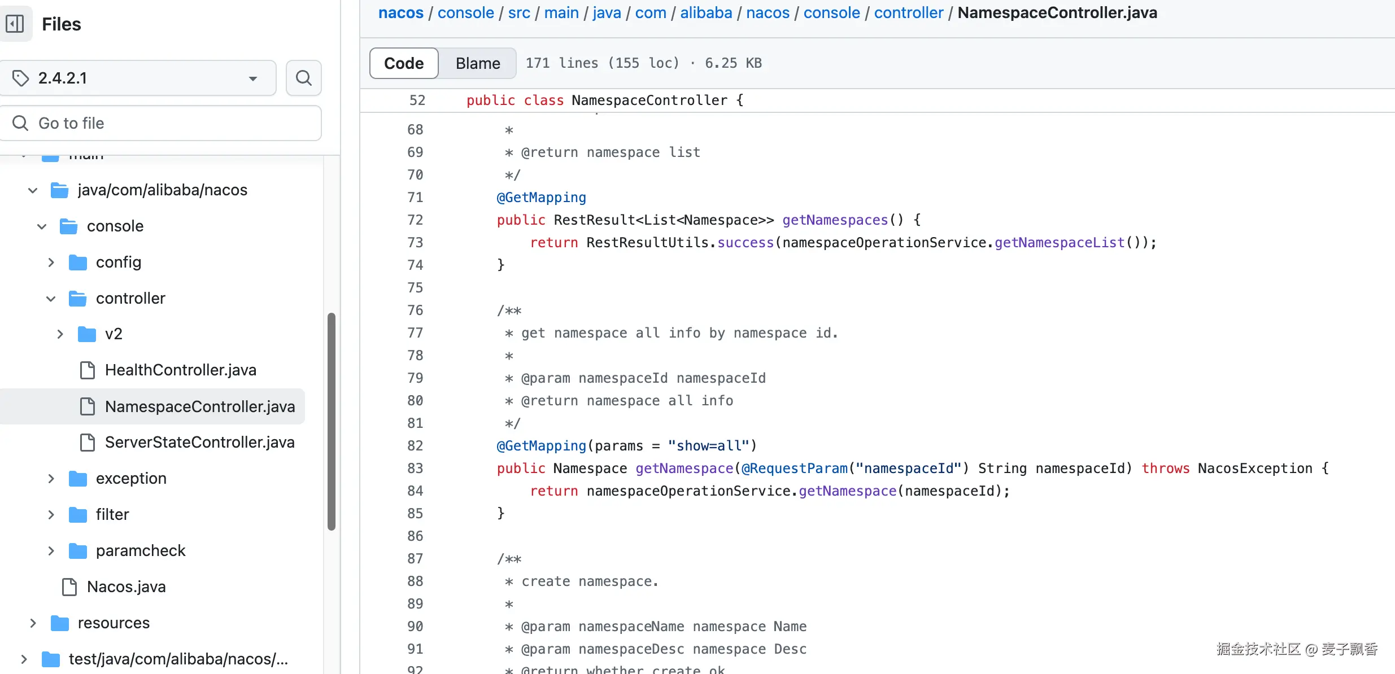The image size is (1395, 674).
Task: Click the Nacos.java file icon
Action: coord(69,587)
